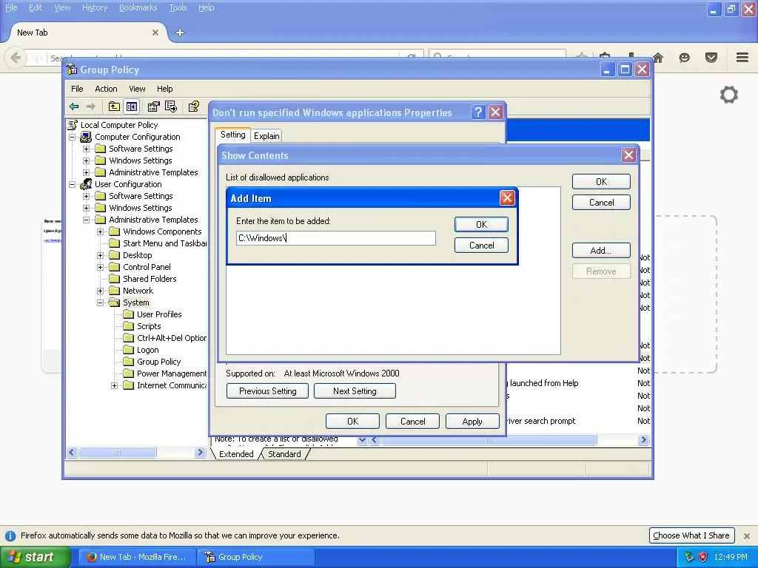This screenshot has width=758, height=568.
Task: Open the Firefox hamburger menu
Action: click(x=742, y=58)
